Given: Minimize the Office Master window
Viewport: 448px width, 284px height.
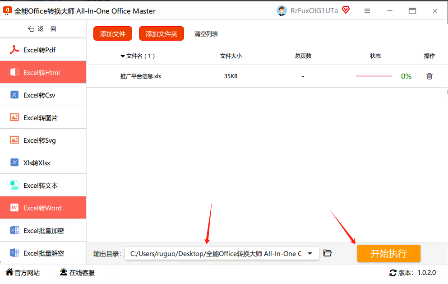Looking at the screenshot, I should pos(390,11).
